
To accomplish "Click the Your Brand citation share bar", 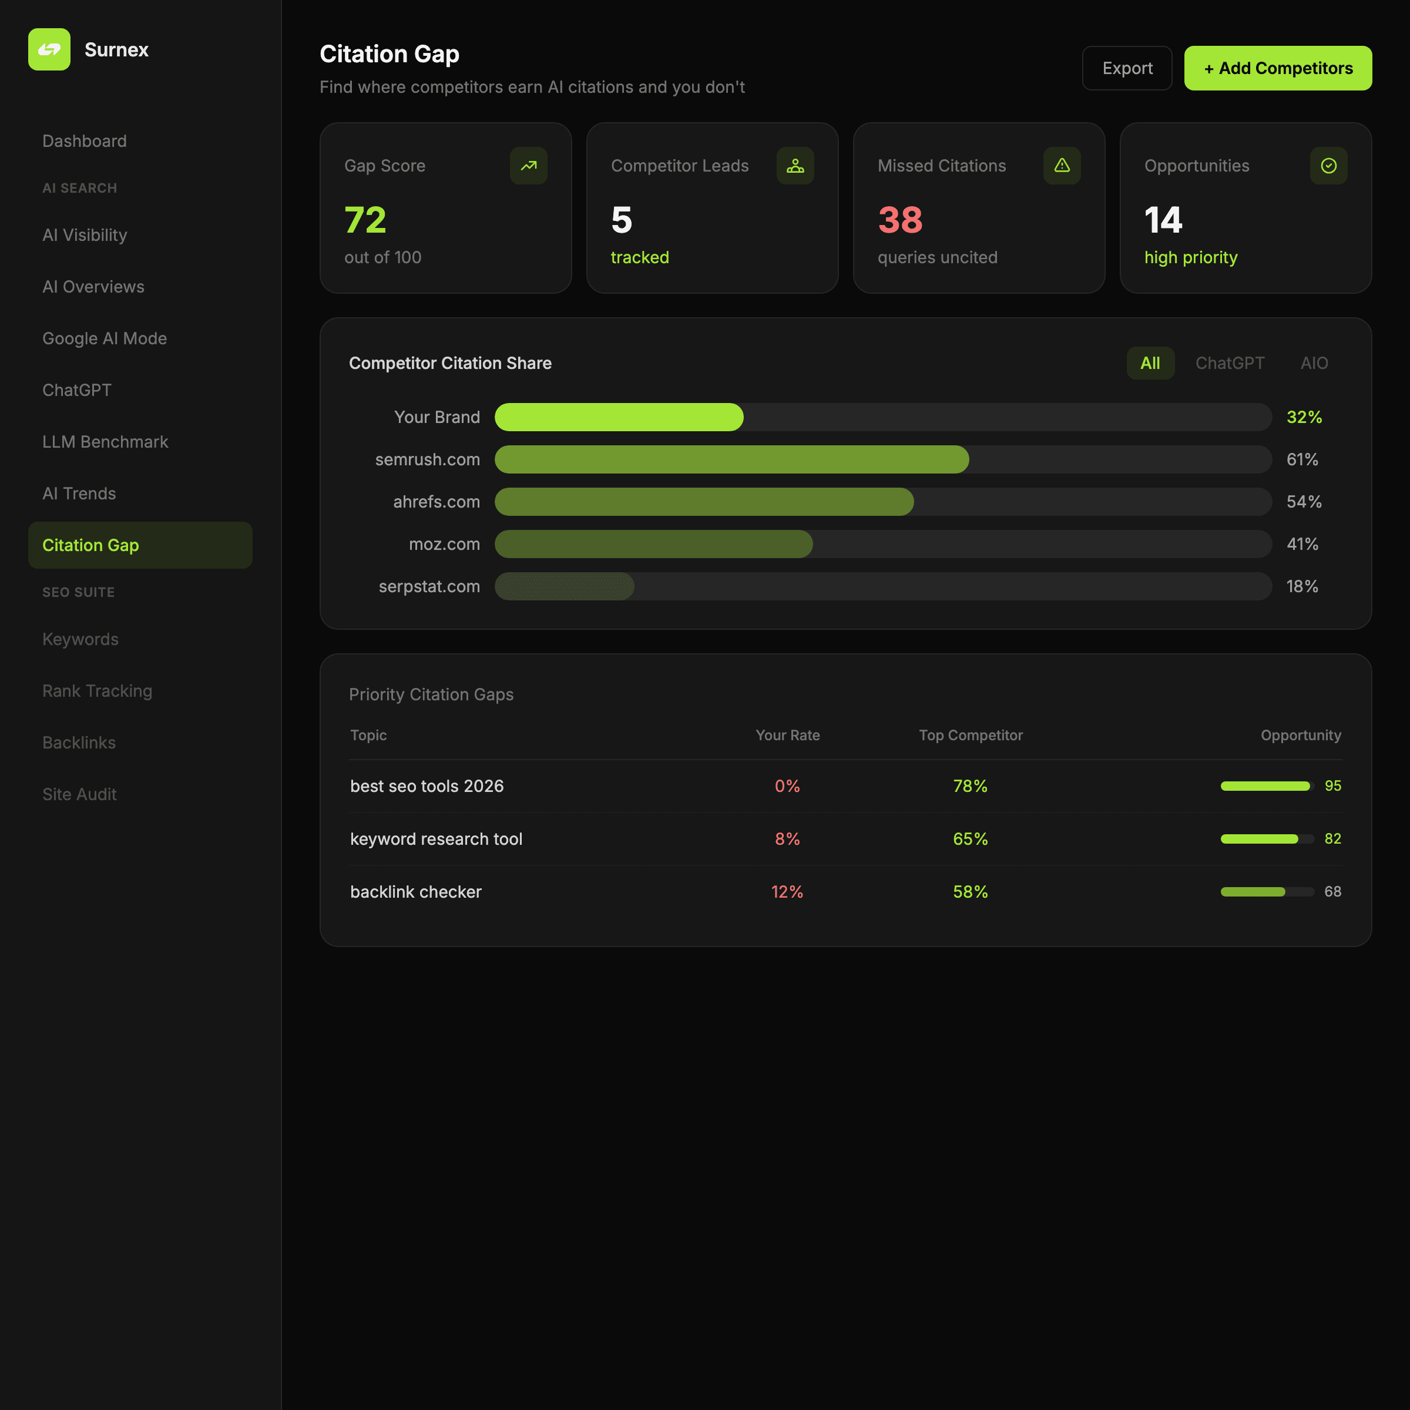I will pos(619,418).
